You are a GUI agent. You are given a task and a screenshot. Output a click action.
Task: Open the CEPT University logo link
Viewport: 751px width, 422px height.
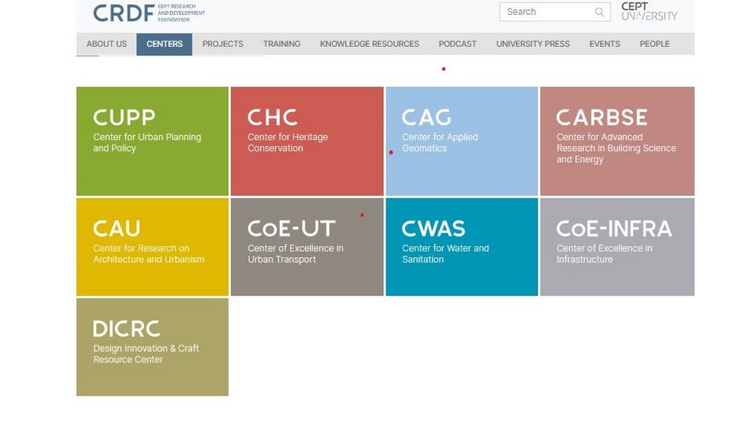[649, 12]
